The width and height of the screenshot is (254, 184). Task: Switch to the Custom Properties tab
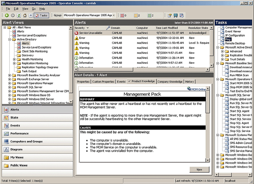tap(103, 82)
